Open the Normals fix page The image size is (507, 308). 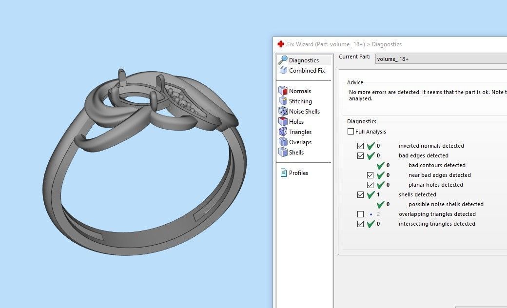click(x=300, y=91)
